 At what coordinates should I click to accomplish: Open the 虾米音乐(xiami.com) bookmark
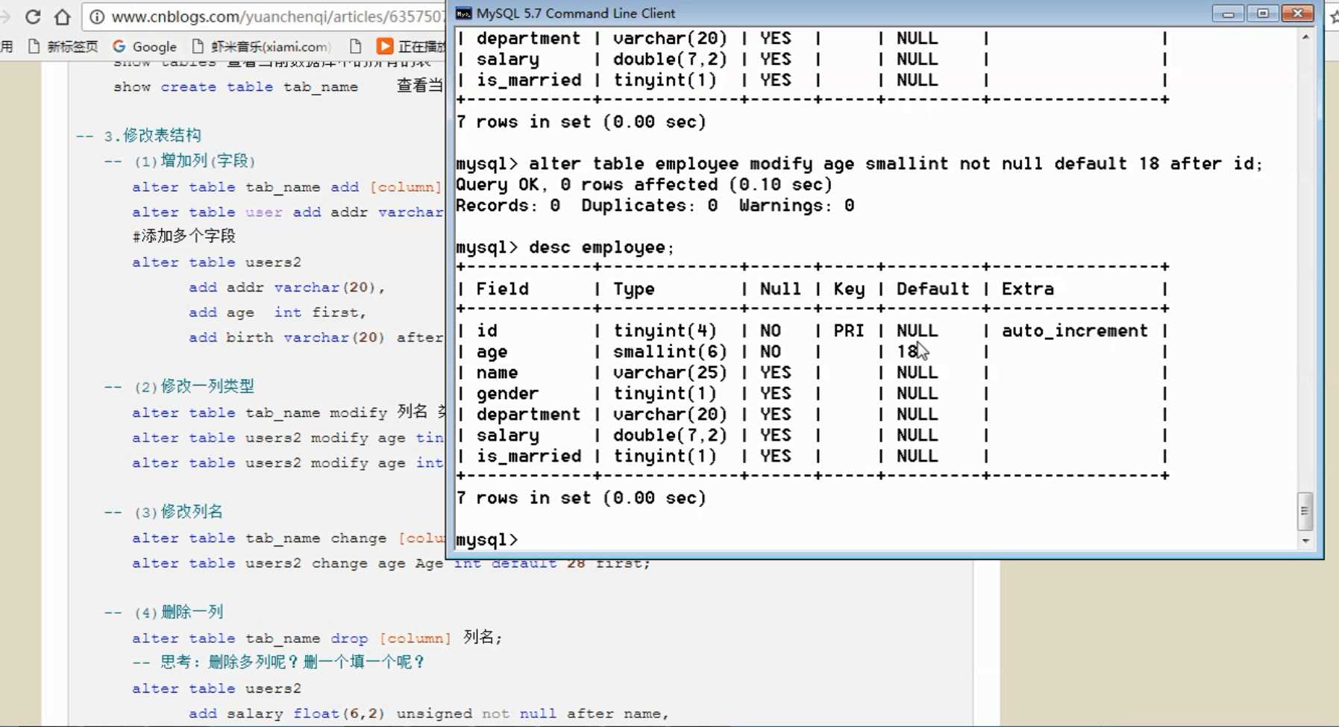coord(260,46)
